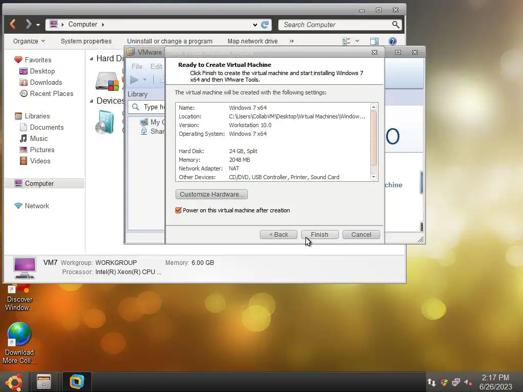This screenshot has width=523, height=392.
Task: Click the search magnifier icon in Explorer
Action: click(396, 24)
